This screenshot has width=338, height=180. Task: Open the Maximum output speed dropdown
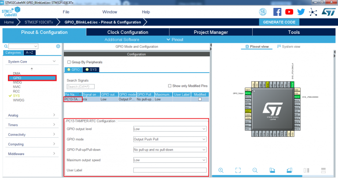169,160
